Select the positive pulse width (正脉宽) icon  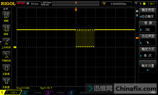pyautogui.click(x=6, y=68)
